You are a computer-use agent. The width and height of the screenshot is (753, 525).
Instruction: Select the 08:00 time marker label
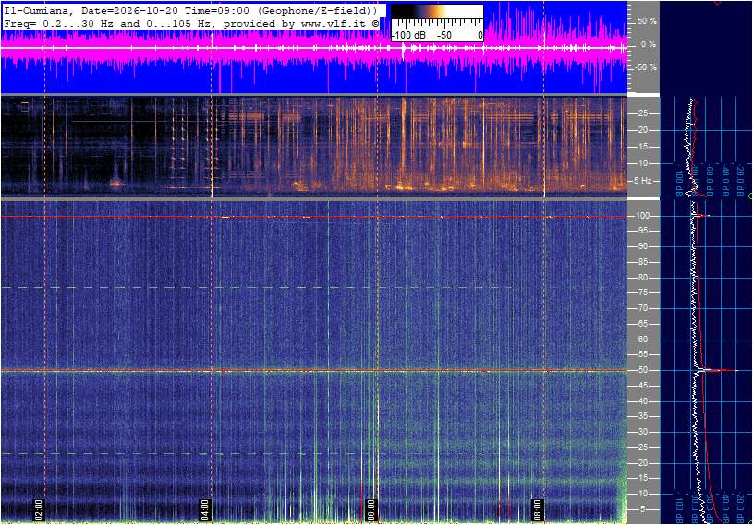point(538,510)
